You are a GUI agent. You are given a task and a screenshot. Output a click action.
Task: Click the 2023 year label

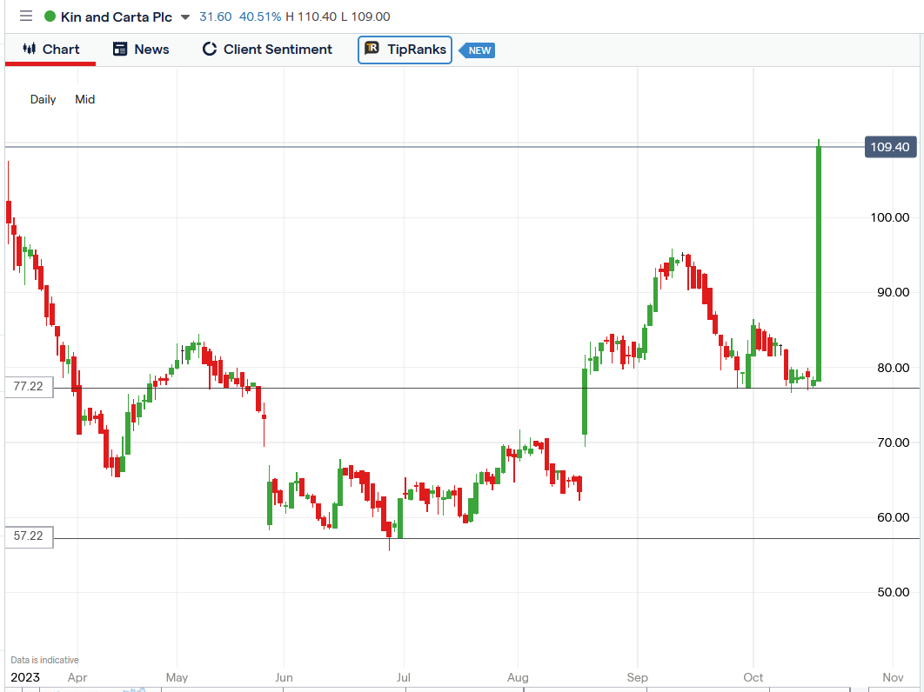coord(25,678)
